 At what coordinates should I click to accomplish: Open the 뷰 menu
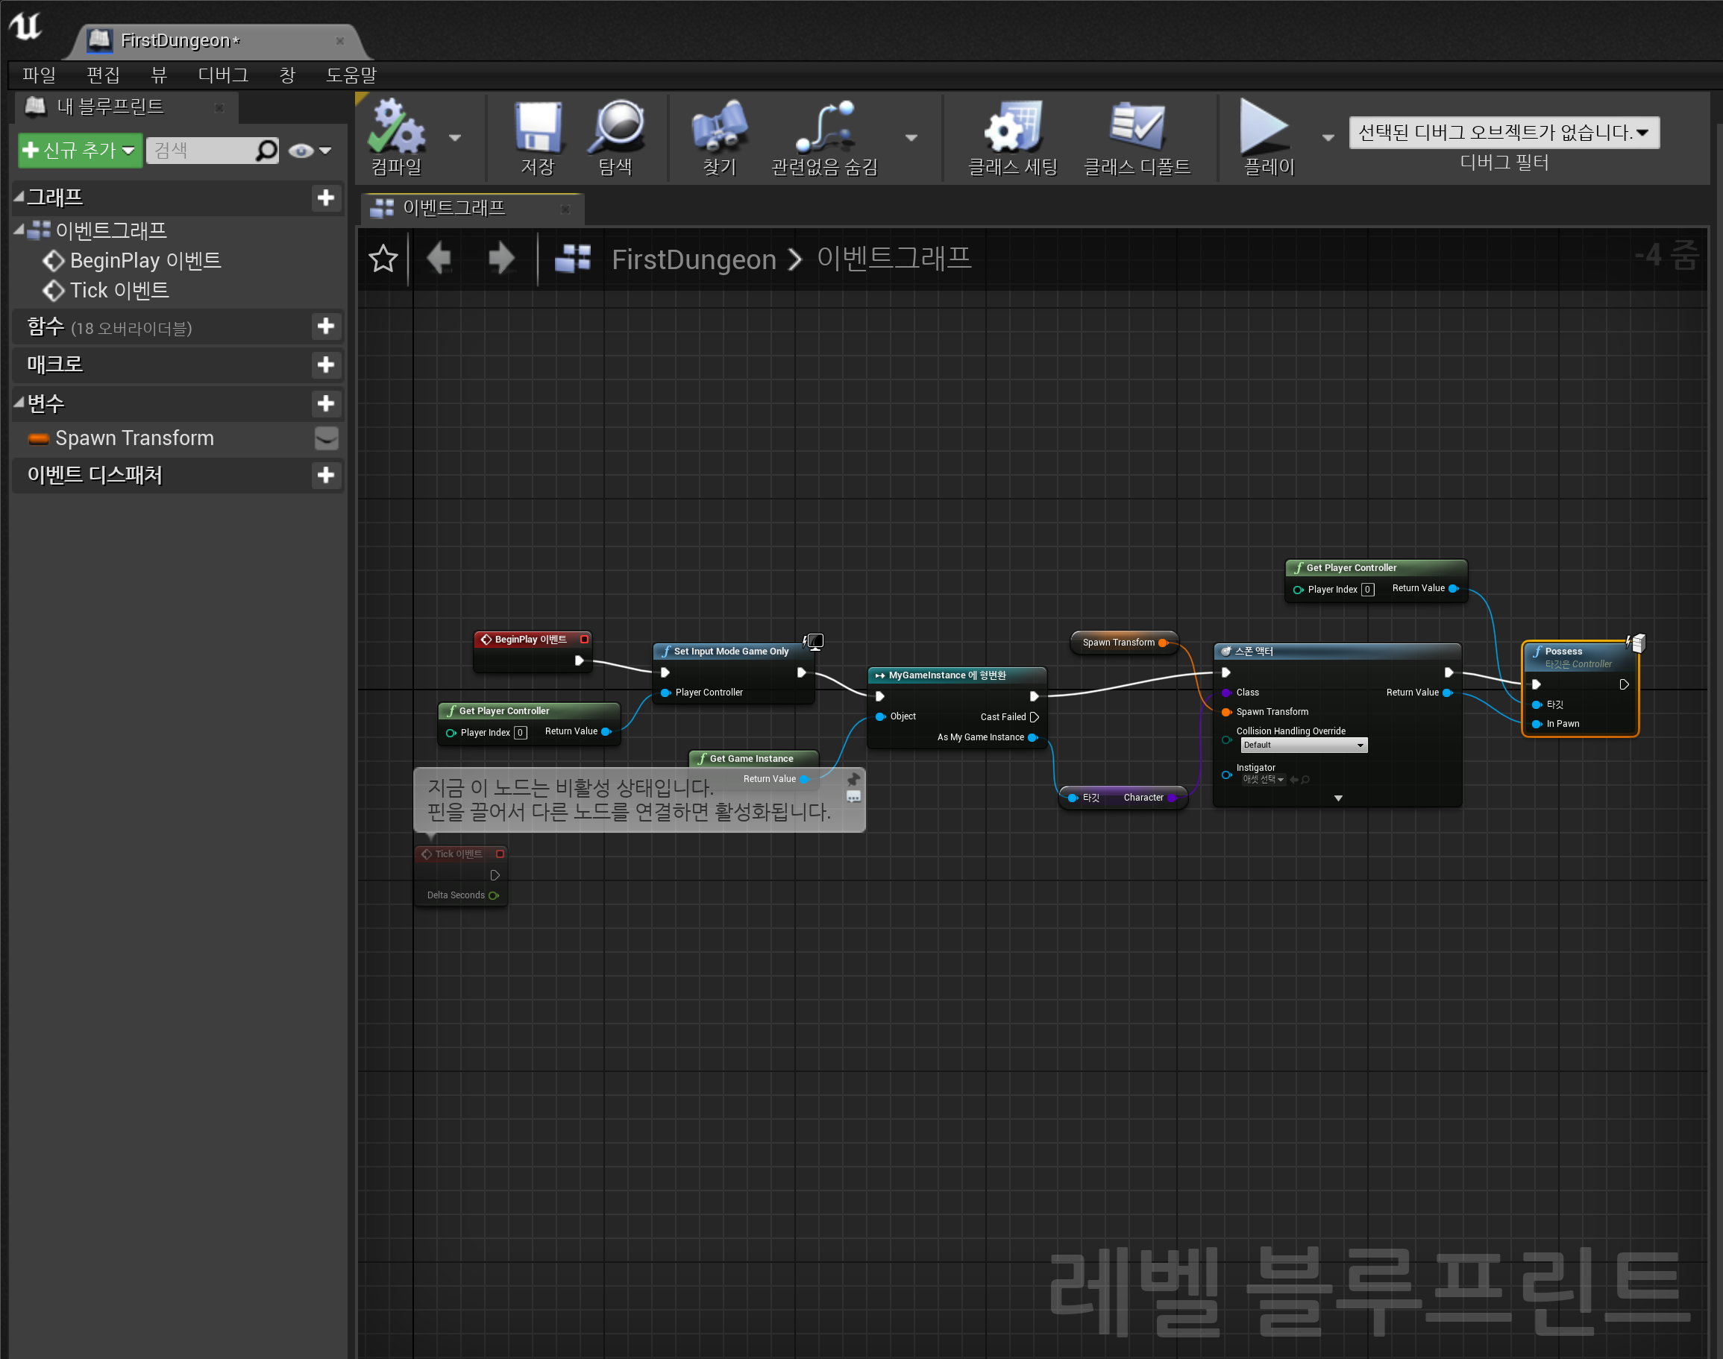coord(159,75)
